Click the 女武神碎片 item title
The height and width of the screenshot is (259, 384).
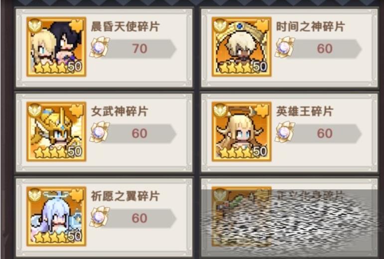coord(119,111)
